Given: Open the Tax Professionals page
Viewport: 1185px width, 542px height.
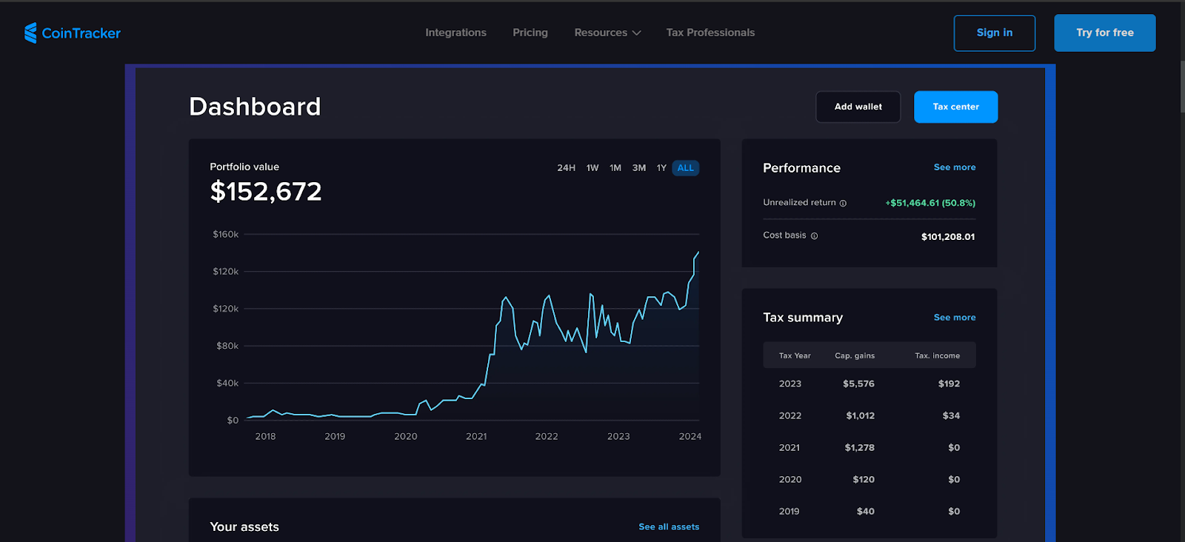Looking at the screenshot, I should 710,33.
